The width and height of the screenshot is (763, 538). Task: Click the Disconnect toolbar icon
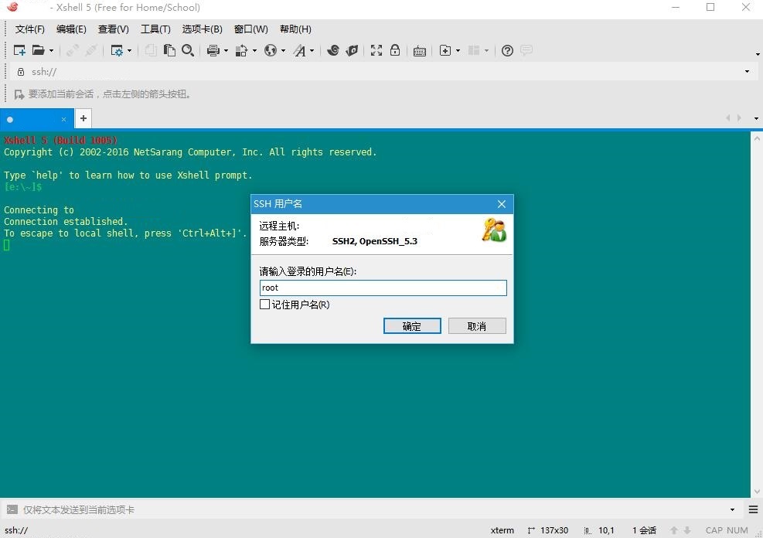(91, 50)
